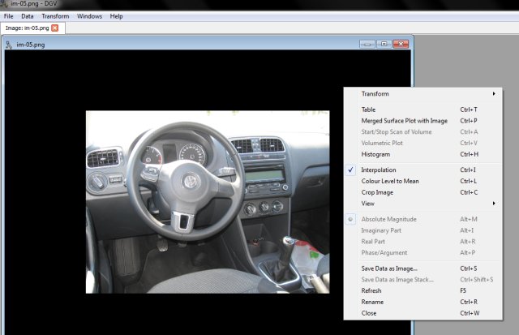Image resolution: width=519 pixels, height=335 pixels.
Task: Click the DGV app icon in the title bar
Action: (4, 4)
